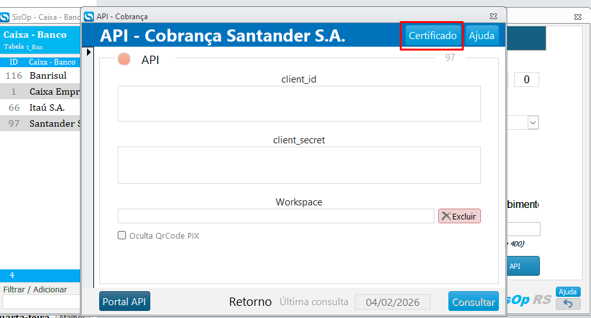Screen dimensions: 591x318
Task: Click the Consultar button
Action: pos(473,302)
